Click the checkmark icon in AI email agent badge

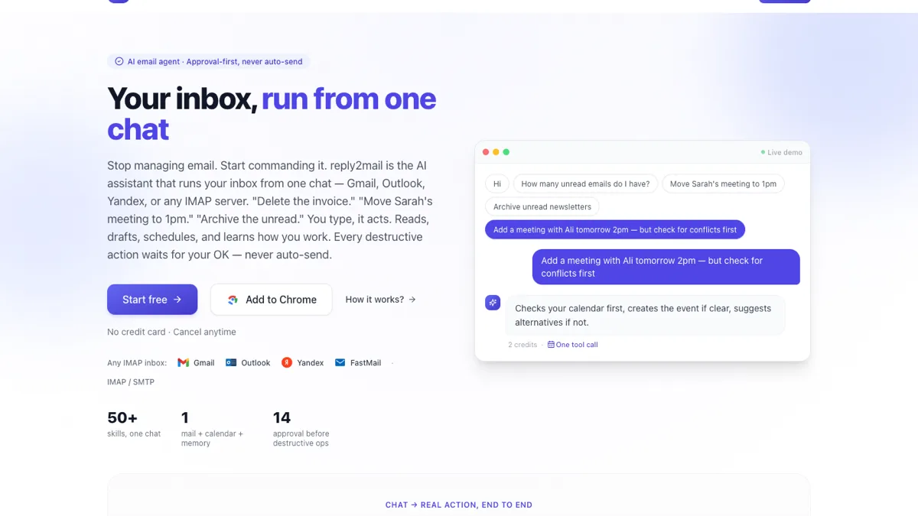coord(119,61)
